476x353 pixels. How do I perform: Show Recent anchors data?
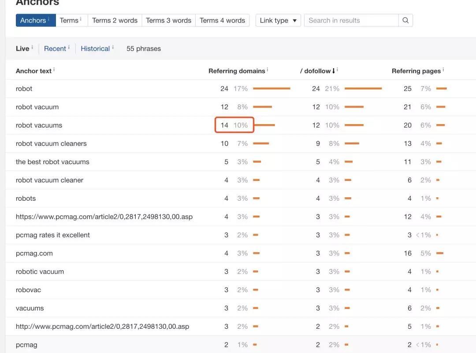tap(55, 48)
